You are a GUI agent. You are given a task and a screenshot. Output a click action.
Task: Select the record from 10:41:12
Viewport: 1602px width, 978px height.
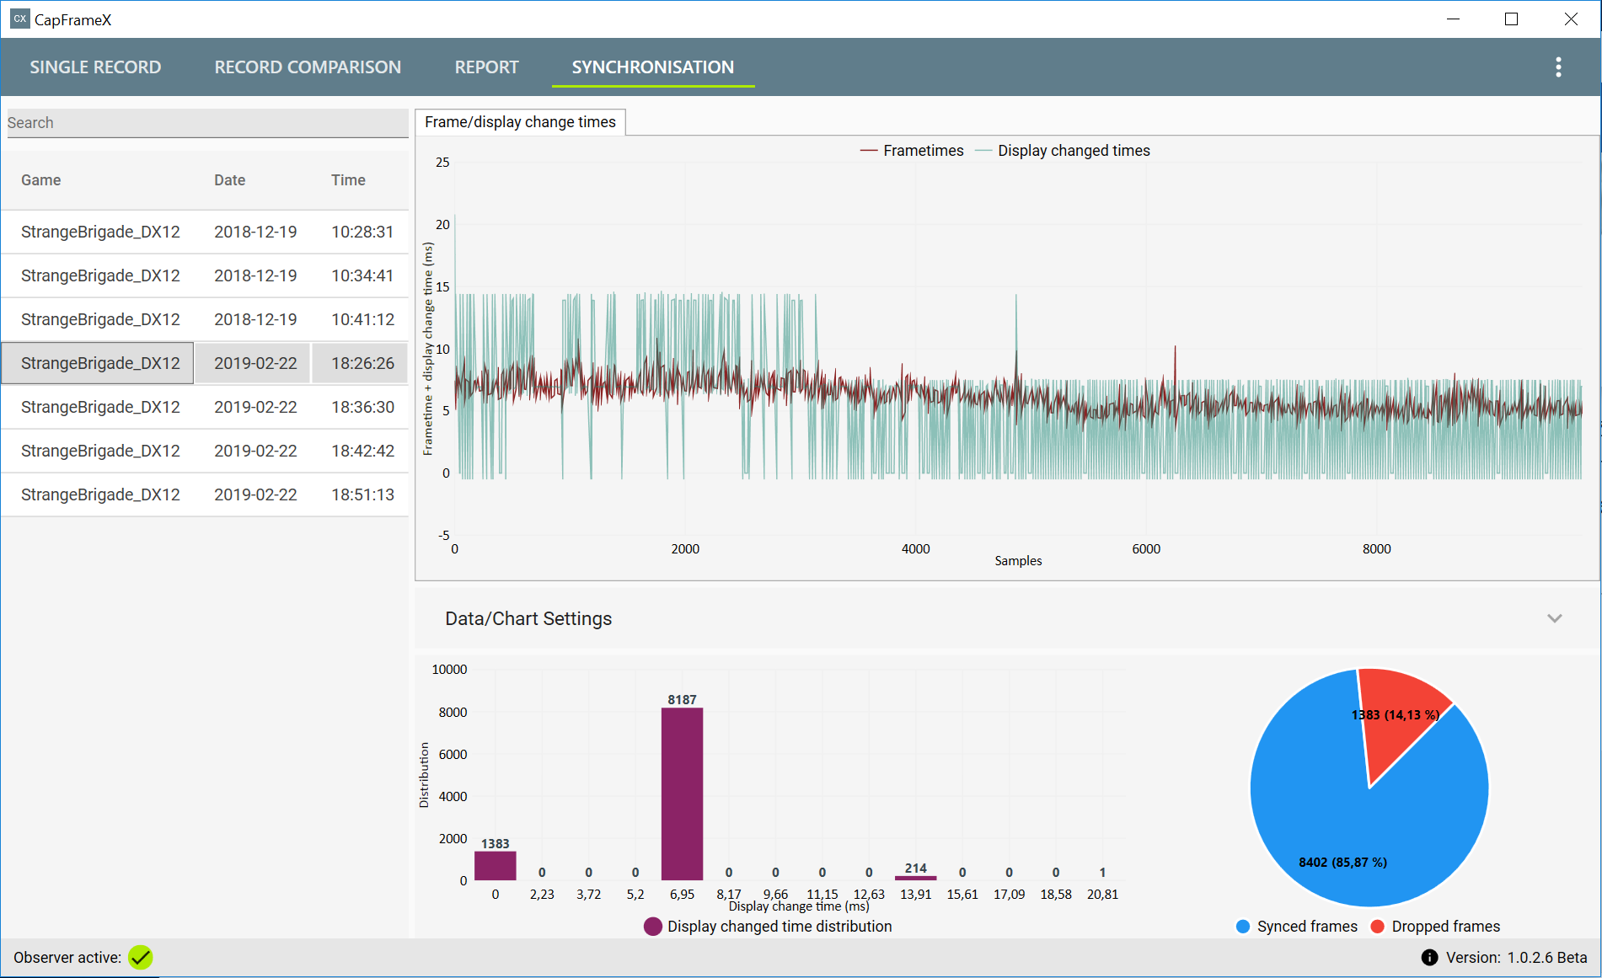[x=205, y=319]
